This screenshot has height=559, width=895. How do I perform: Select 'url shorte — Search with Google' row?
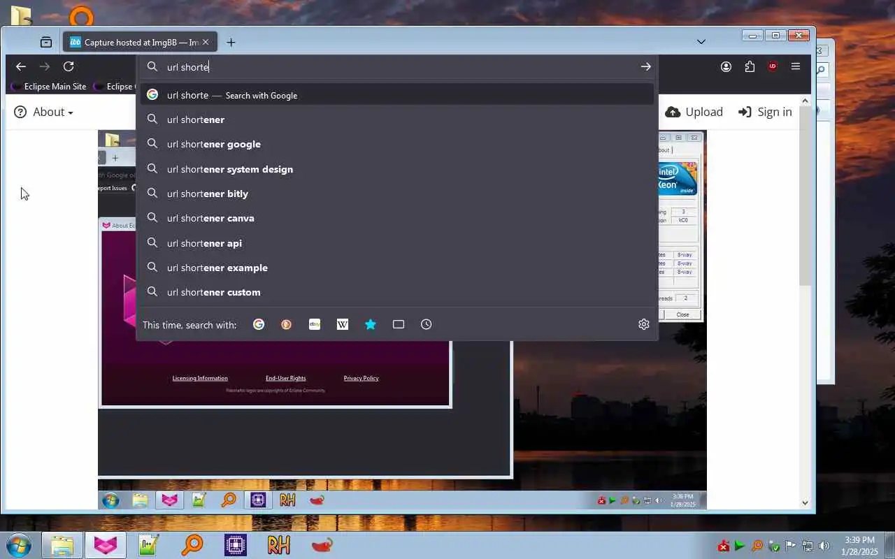pos(397,95)
